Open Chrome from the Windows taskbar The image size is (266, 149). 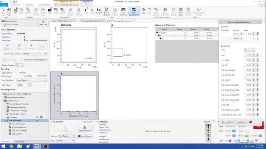11,146
